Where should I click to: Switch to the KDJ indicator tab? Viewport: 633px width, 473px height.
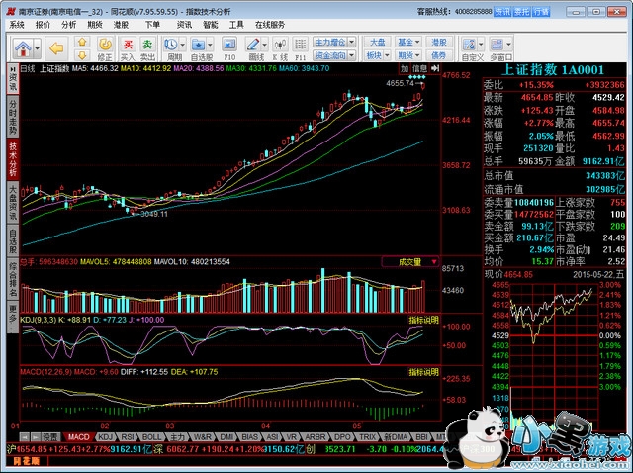click(106, 437)
